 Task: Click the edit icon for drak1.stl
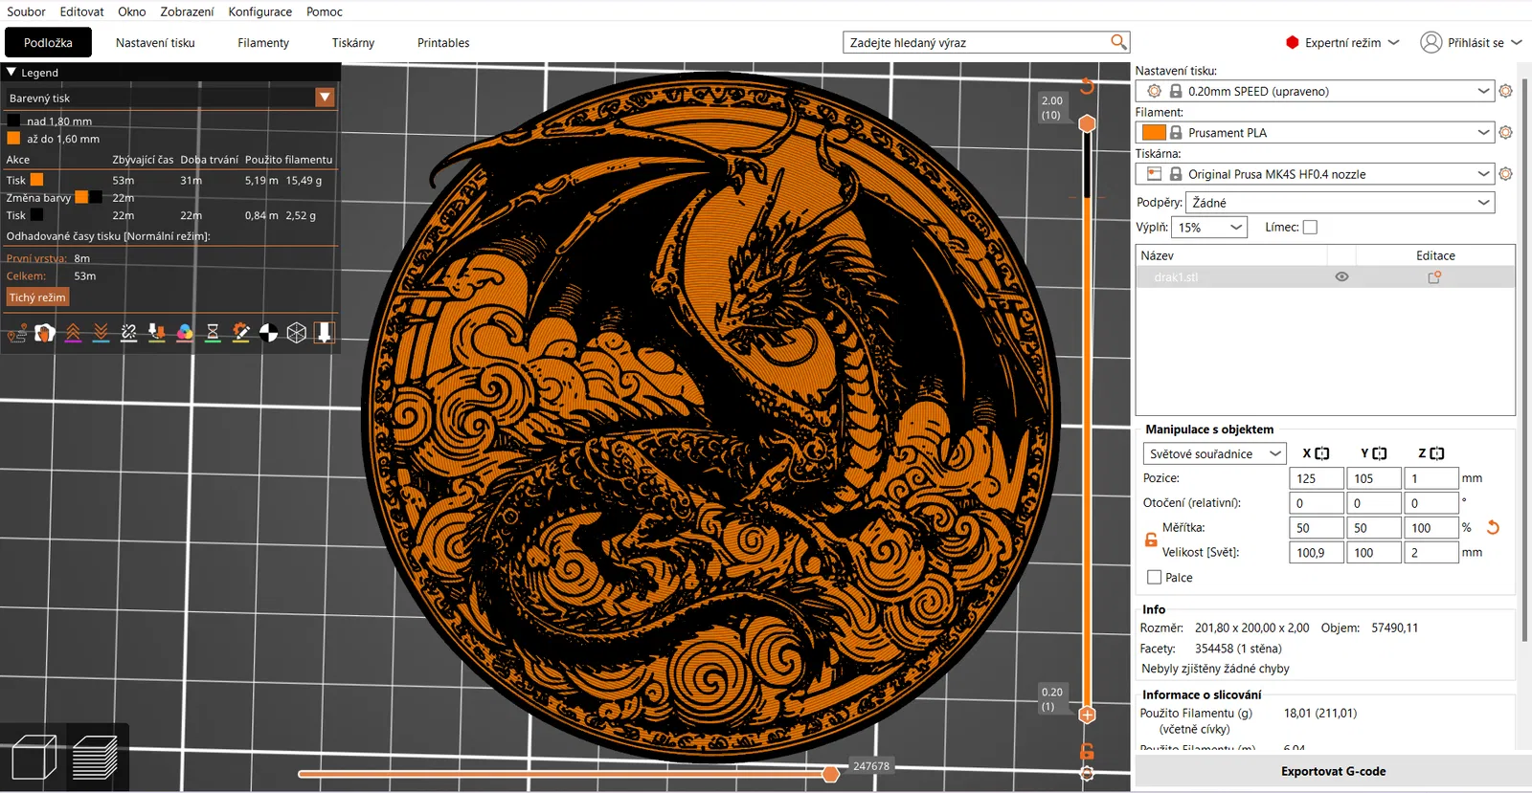coord(1434,277)
